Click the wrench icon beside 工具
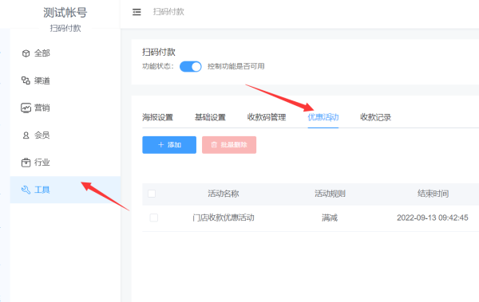 [x=26, y=190]
